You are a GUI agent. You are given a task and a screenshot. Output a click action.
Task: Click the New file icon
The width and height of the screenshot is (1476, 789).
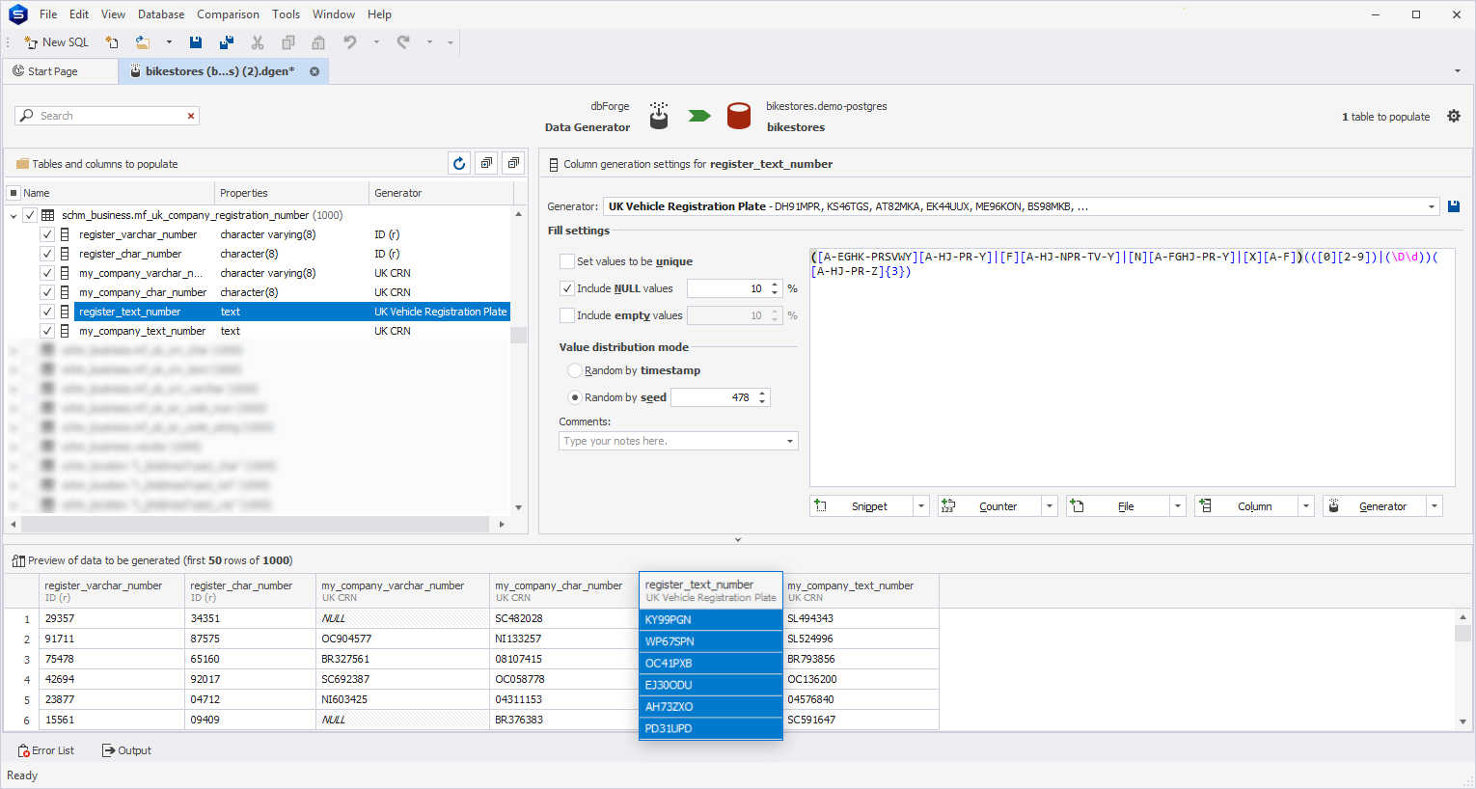point(112,42)
